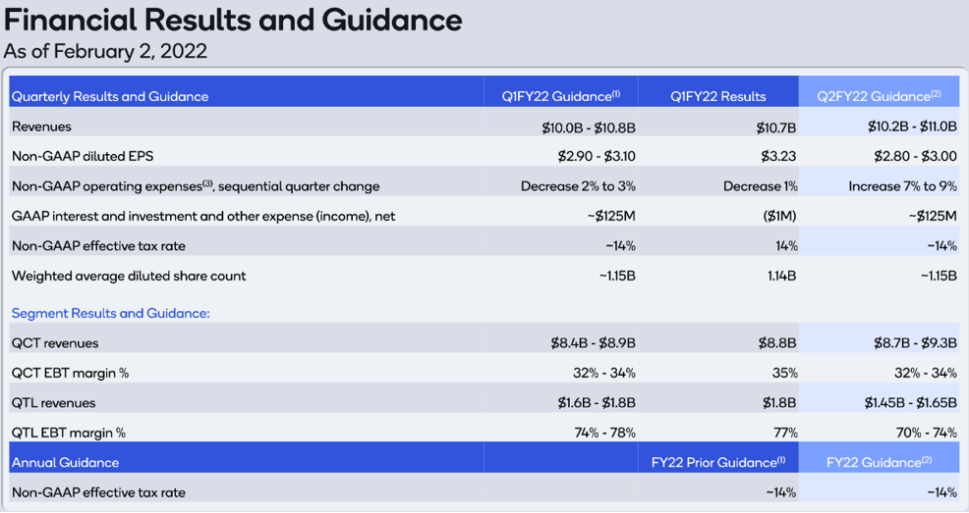Click the Quarterly Results and Guidance header
Image resolution: width=969 pixels, height=513 pixels.
[110, 97]
